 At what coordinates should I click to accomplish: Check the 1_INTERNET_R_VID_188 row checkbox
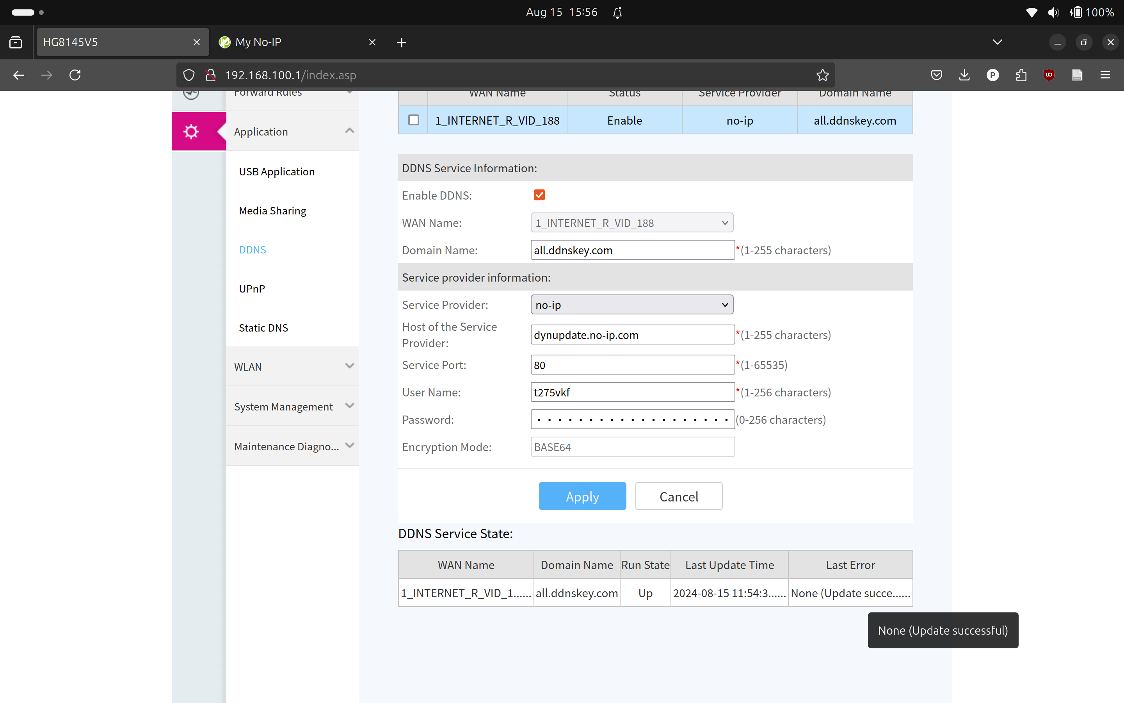click(414, 120)
